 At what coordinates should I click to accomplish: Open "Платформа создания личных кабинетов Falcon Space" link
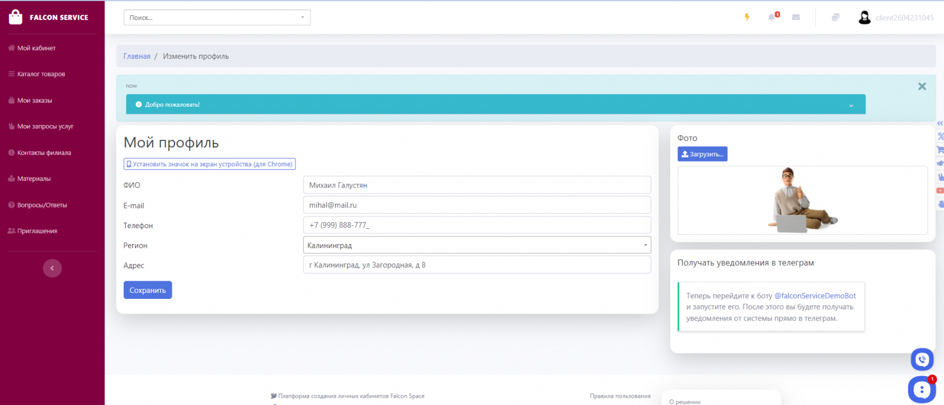pyautogui.click(x=347, y=396)
